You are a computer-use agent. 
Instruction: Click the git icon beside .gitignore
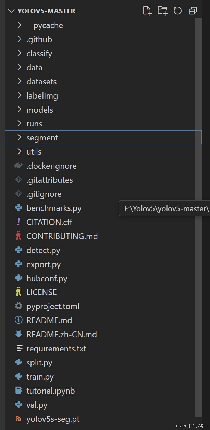[18, 194]
